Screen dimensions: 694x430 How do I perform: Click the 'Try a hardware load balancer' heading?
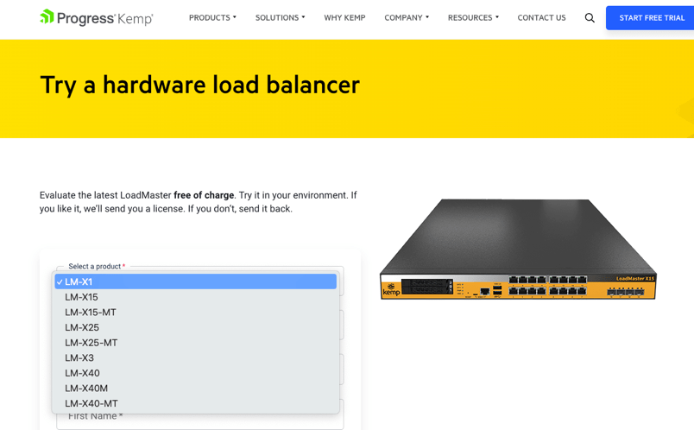pyautogui.click(x=199, y=85)
